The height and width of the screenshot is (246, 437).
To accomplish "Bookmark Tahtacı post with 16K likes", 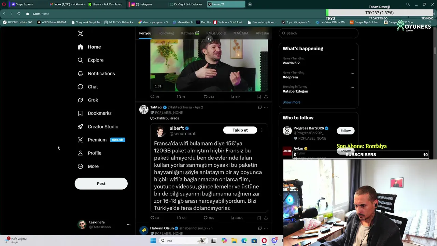I will tap(259, 218).
